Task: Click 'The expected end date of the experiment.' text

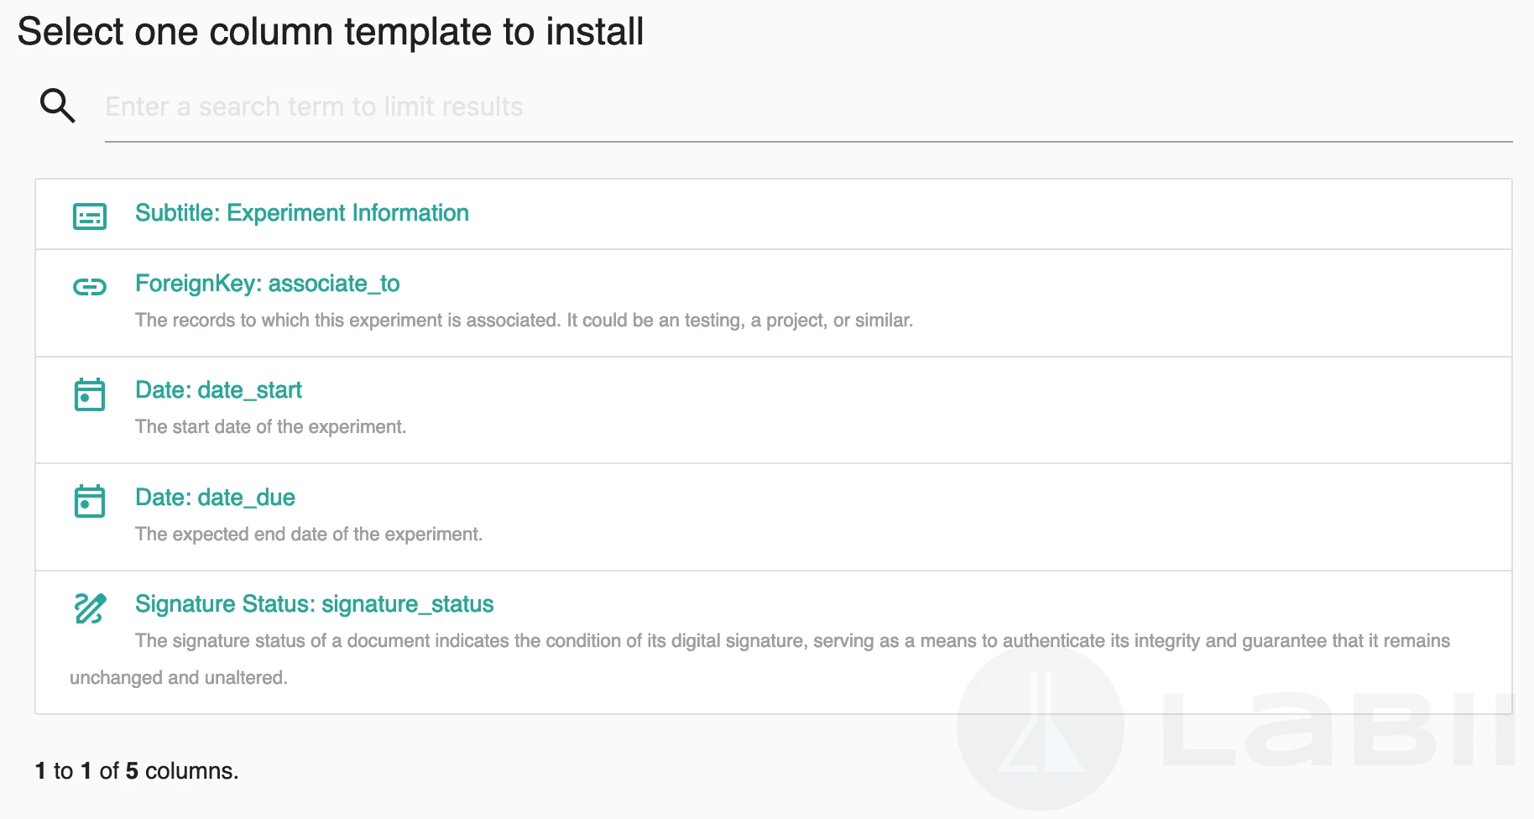Action: pos(309,535)
